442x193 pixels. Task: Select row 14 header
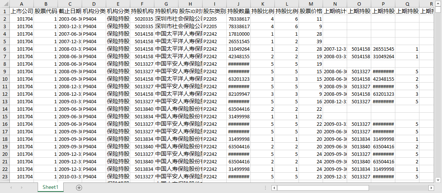[x=5, y=109]
